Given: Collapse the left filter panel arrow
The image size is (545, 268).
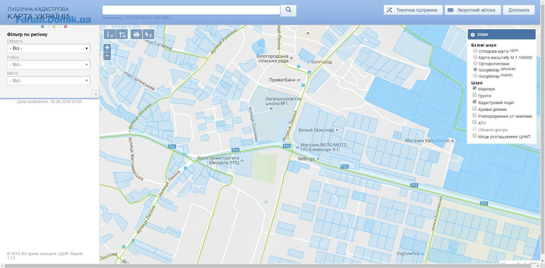Looking at the screenshot, I should coord(95,94).
